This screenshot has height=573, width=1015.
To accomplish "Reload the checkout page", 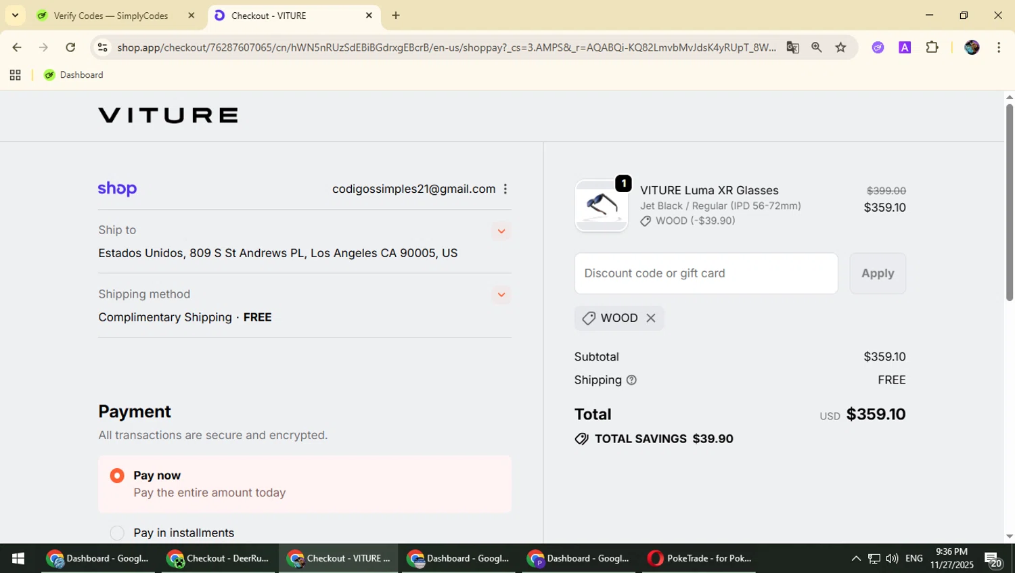I will 70,47.
